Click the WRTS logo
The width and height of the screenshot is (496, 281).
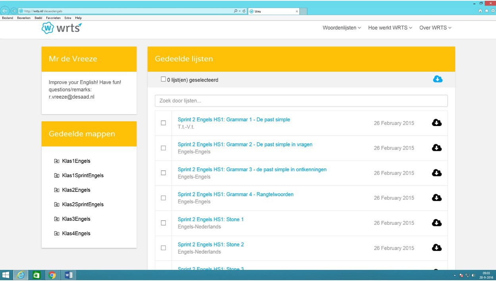point(62,28)
